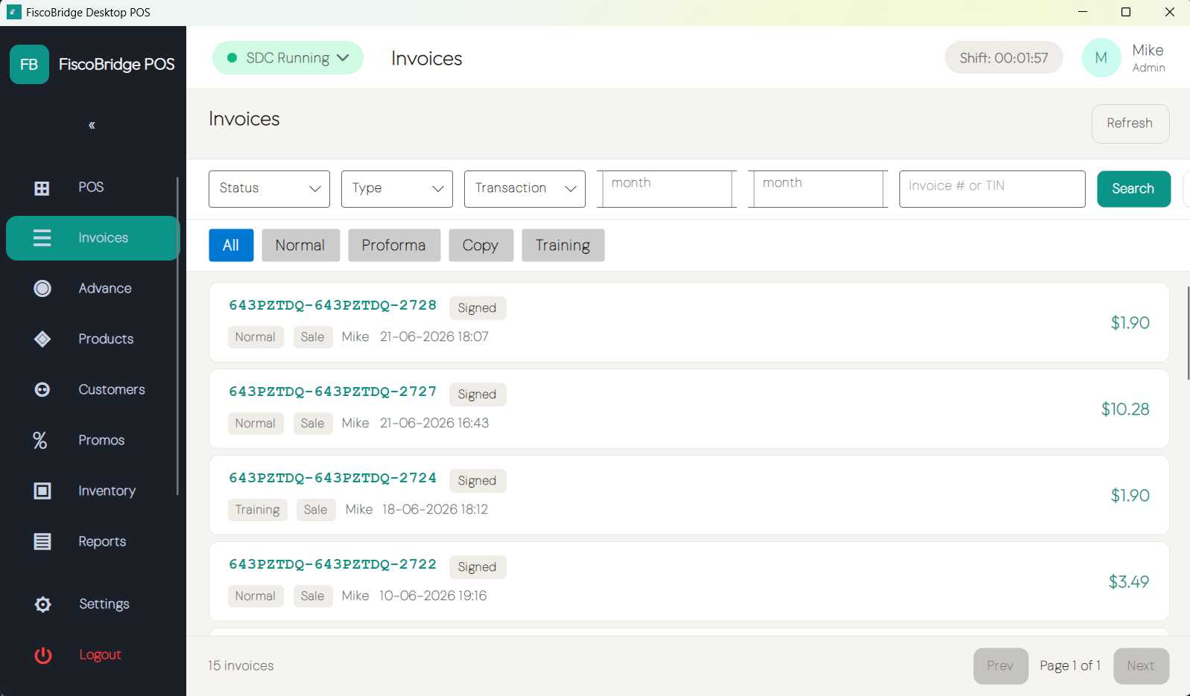Click the Page 1 of 1 indicator
The image size is (1190, 696).
[1070, 666]
